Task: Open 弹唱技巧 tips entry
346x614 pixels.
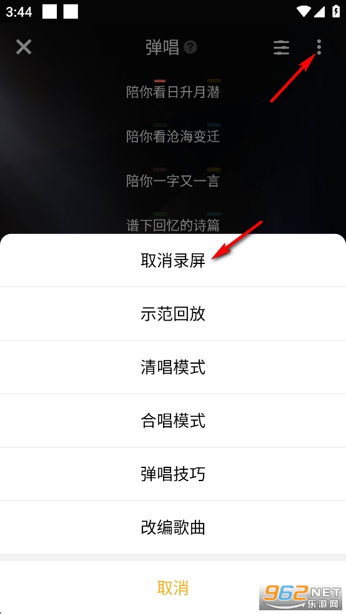Action: pyautogui.click(x=173, y=474)
